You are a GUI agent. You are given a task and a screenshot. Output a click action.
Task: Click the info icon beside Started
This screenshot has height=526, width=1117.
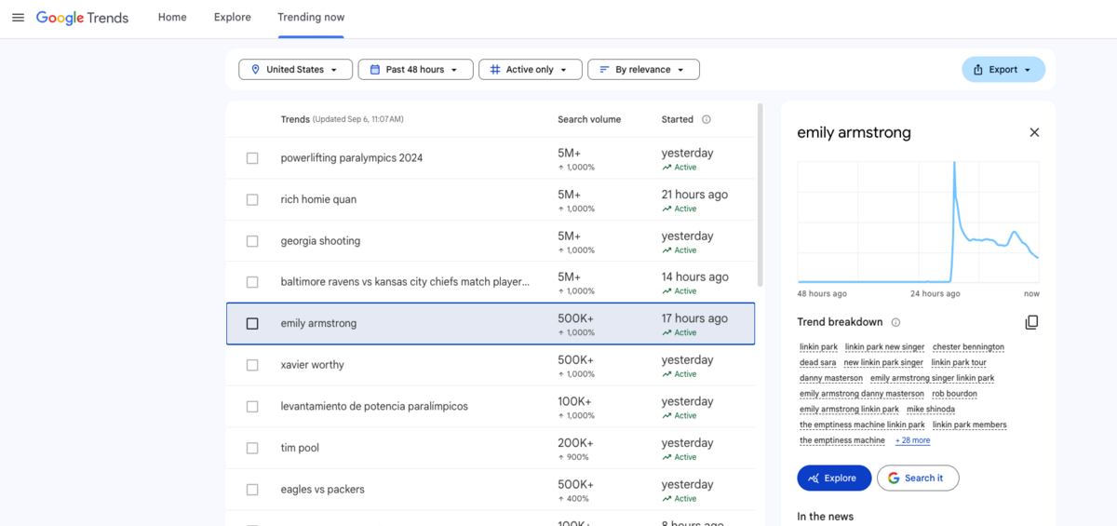click(x=707, y=119)
